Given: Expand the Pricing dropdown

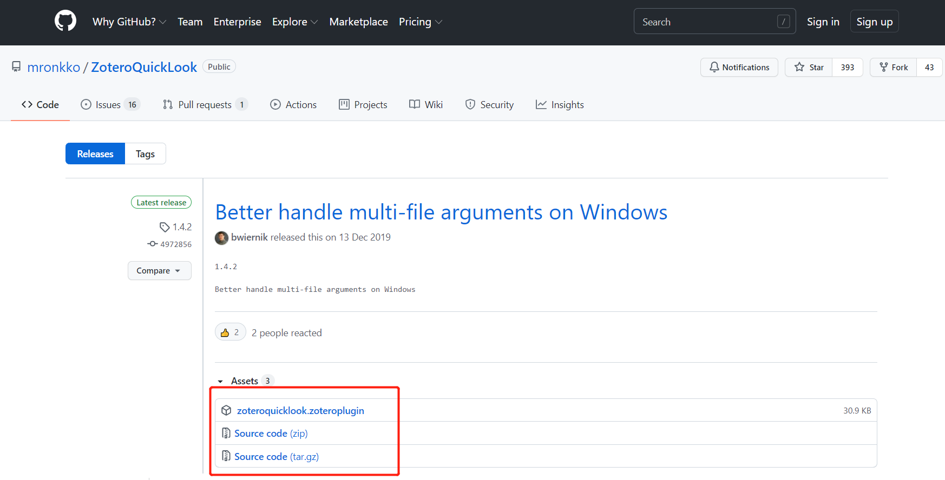Looking at the screenshot, I should pyautogui.click(x=421, y=22).
